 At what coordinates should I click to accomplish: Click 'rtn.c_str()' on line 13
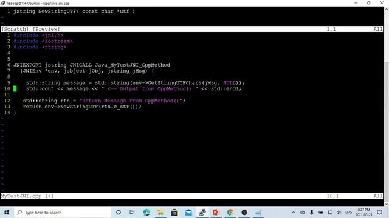[119, 107]
